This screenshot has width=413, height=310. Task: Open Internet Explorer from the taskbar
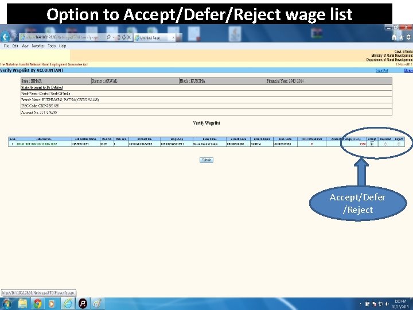pos(68,304)
